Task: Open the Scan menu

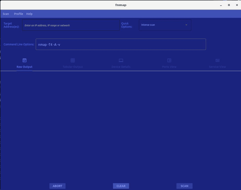Action: [x=6, y=14]
